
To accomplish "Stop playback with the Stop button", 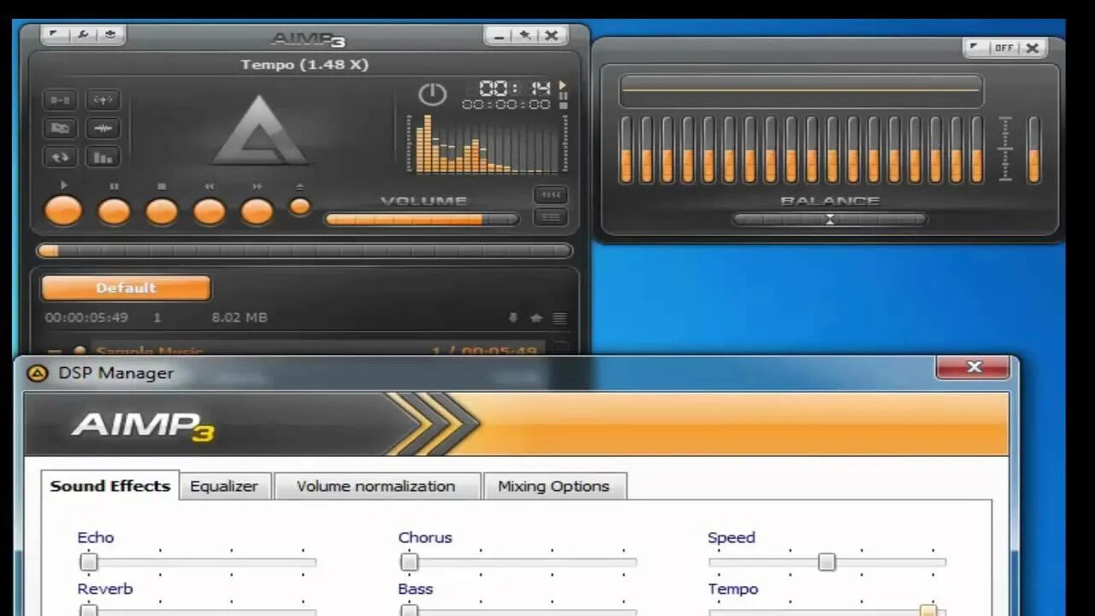I will click(162, 211).
